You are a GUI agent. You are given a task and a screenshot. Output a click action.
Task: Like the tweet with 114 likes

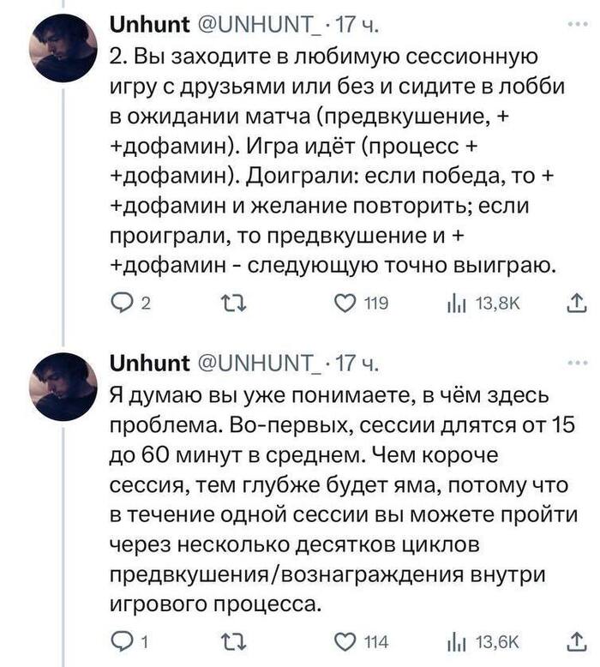coord(345,641)
